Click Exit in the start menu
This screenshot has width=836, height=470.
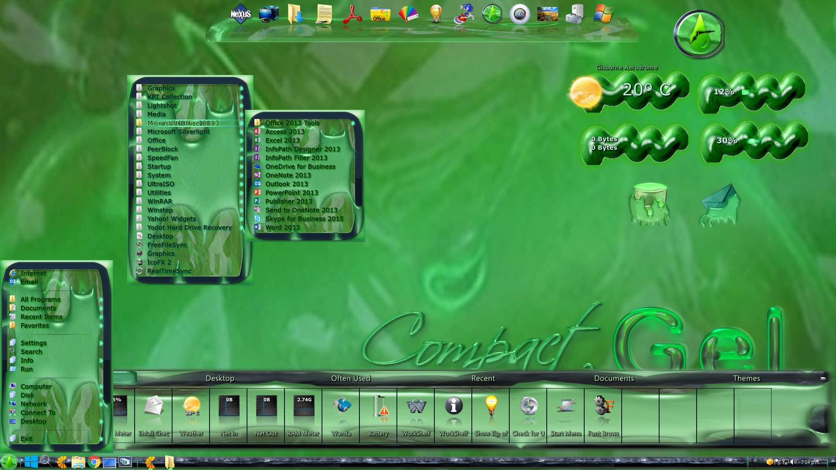[27, 439]
